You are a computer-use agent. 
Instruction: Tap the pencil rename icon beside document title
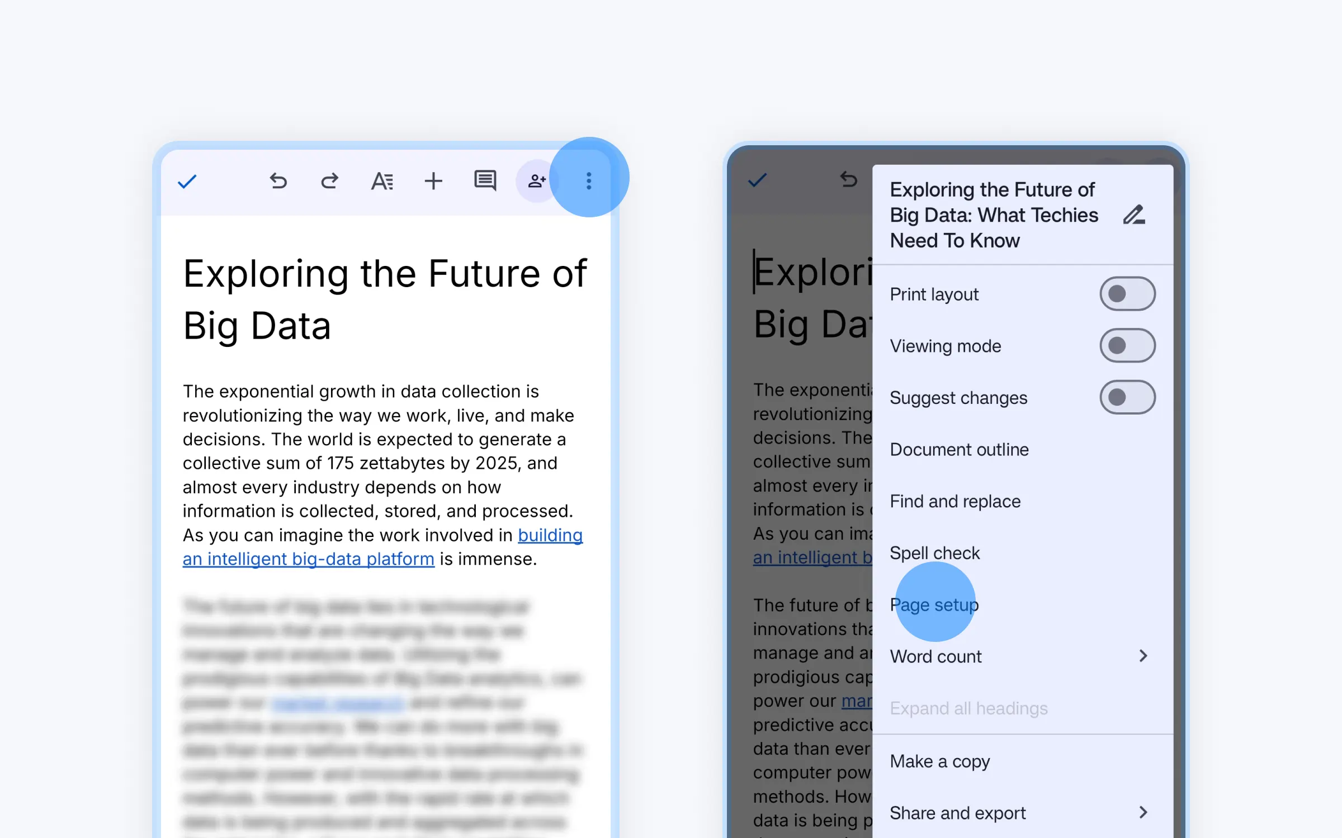[x=1134, y=215]
